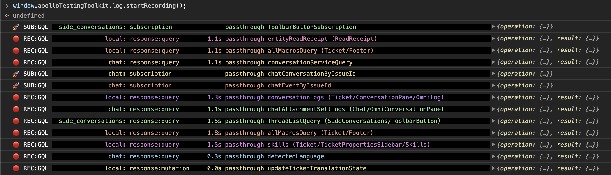Expand object on conversationServiceQuery row

493,62
